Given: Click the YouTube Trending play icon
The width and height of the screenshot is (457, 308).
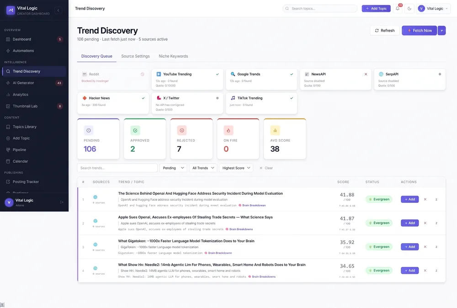Looking at the screenshot, I should tap(159, 74).
